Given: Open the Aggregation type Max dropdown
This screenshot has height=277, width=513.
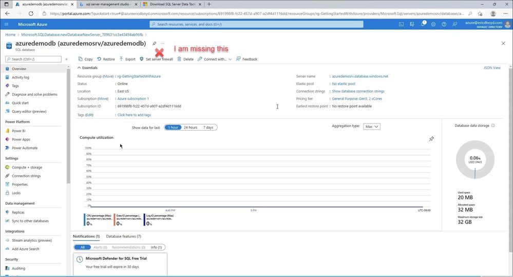Looking at the screenshot, I should 372,126.
